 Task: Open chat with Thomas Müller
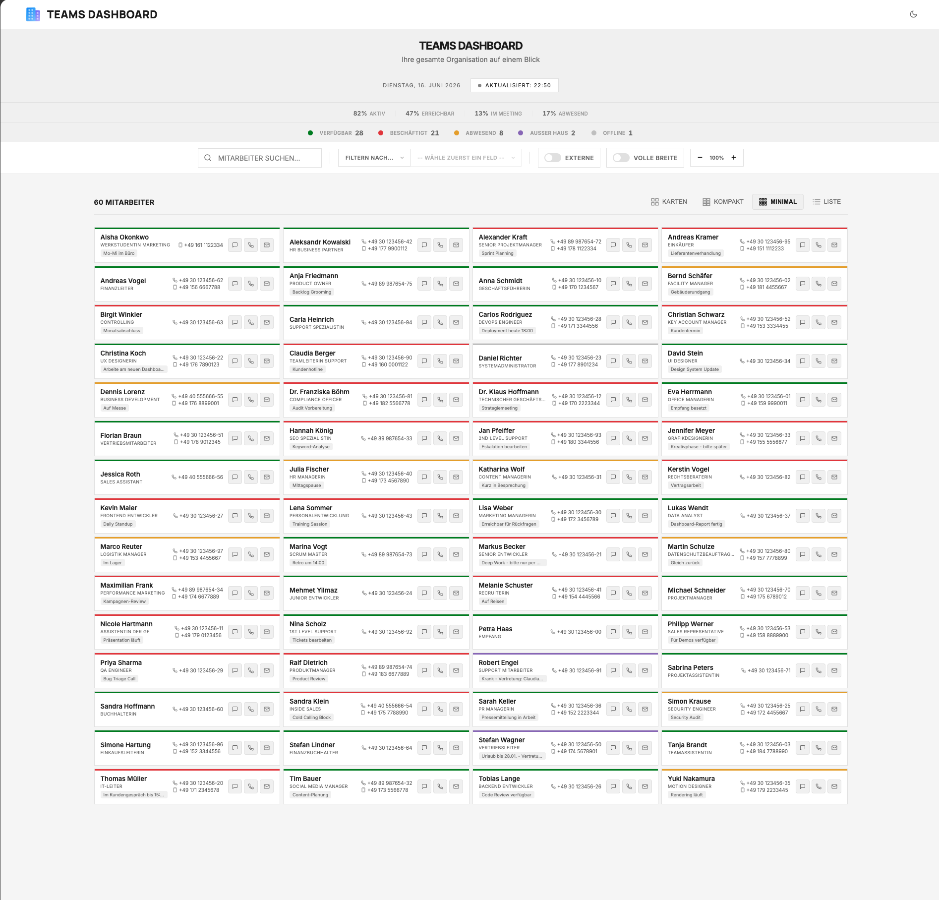(235, 786)
